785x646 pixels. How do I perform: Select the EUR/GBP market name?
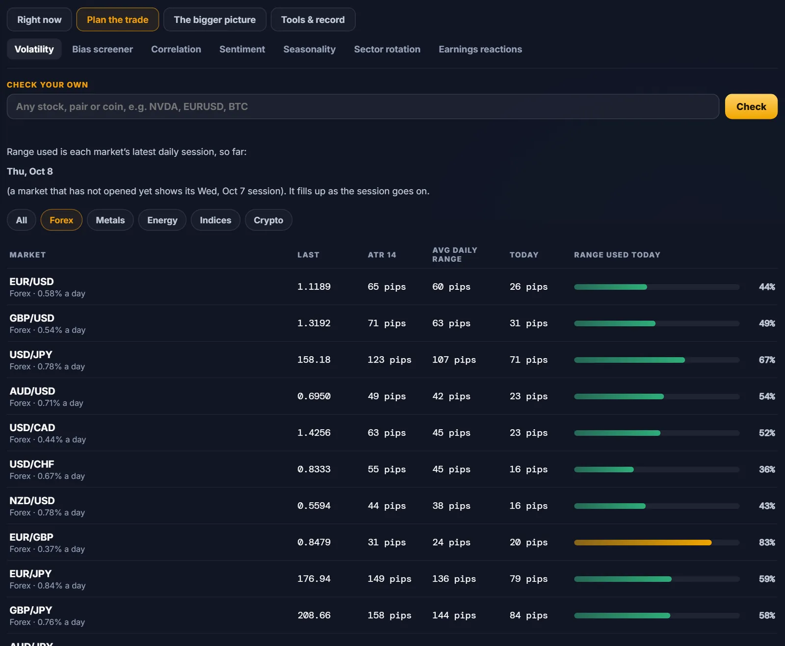click(x=31, y=537)
